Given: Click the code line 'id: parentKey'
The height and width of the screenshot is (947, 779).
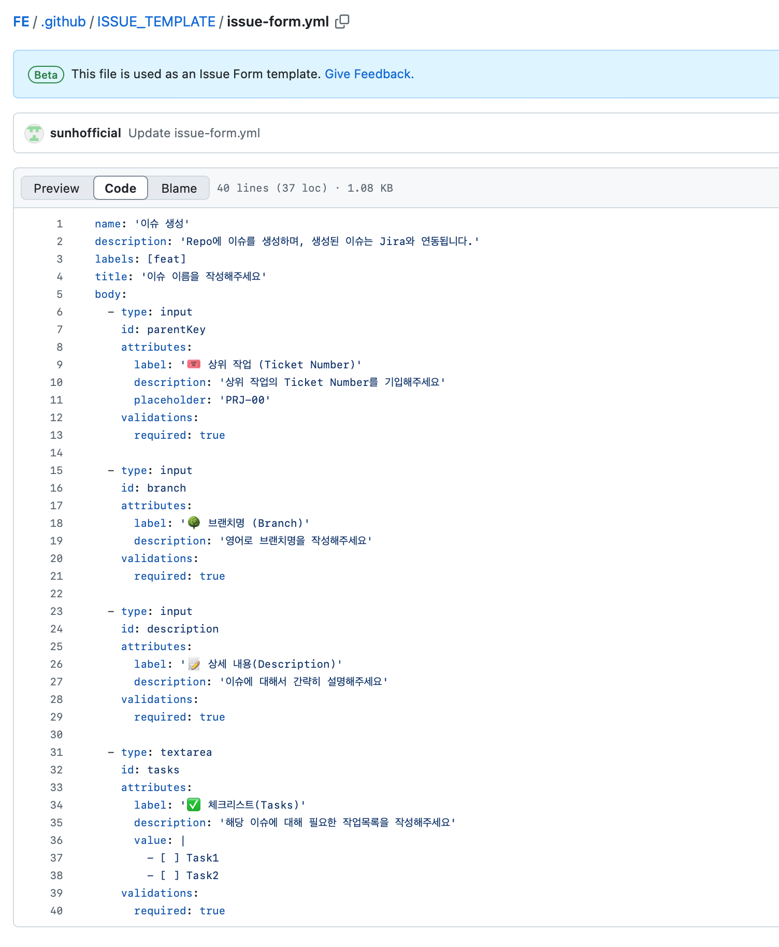Looking at the screenshot, I should pos(163,329).
